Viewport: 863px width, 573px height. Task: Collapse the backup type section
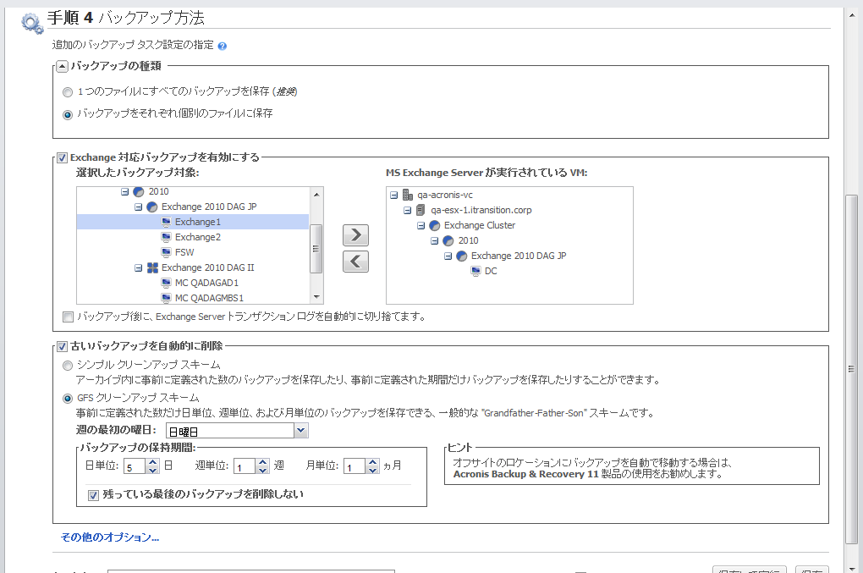[x=62, y=67]
